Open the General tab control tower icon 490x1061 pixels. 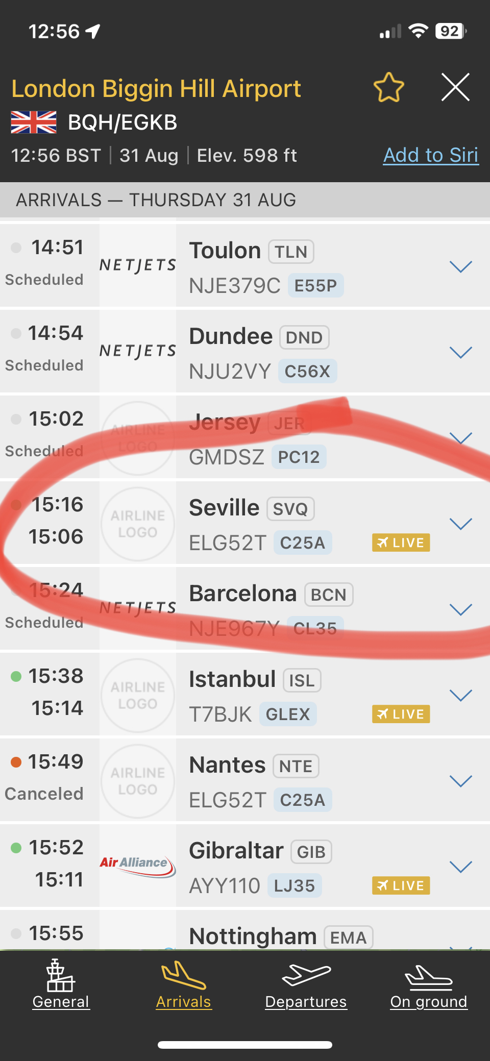coord(61,975)
